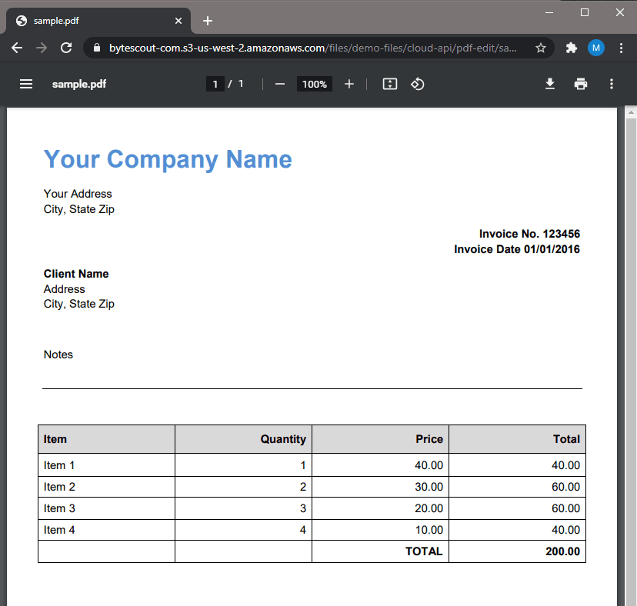Open the Chrome profile avatar menu

point(596,48)
